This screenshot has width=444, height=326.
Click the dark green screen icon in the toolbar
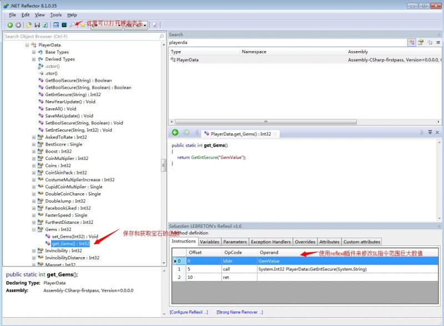point(64,25)
